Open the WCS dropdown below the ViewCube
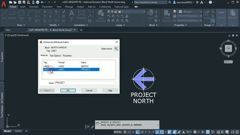The image size is (240, 135). click(228, 61)
